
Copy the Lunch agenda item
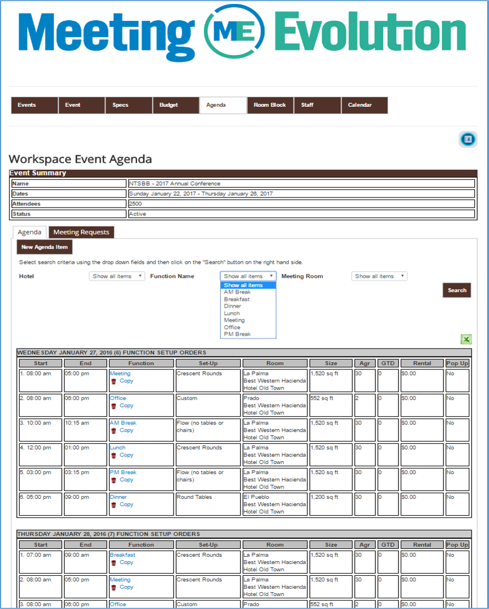tap(126, 455)
